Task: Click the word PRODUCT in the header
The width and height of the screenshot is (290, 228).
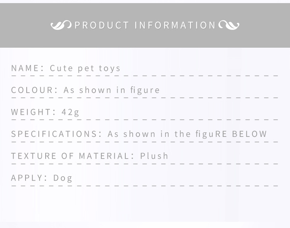Action: coord(102,25)
